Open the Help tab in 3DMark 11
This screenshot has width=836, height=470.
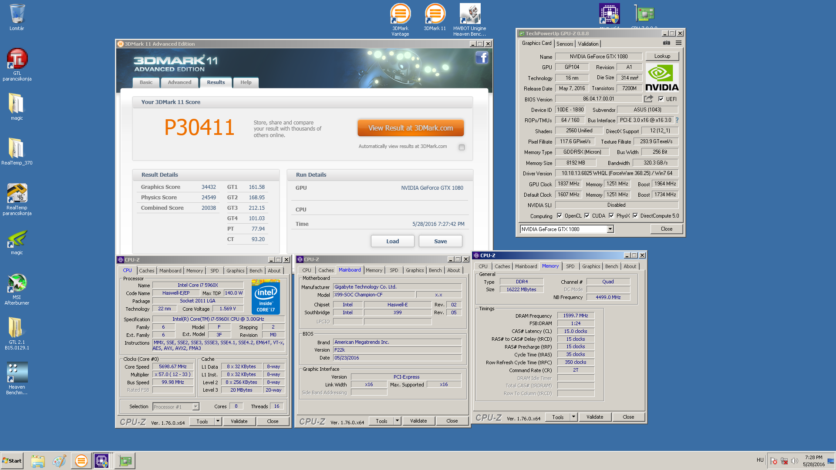point(246,82)
